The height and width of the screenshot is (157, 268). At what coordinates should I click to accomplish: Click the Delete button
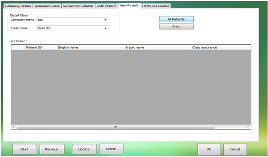pos(111,149)
